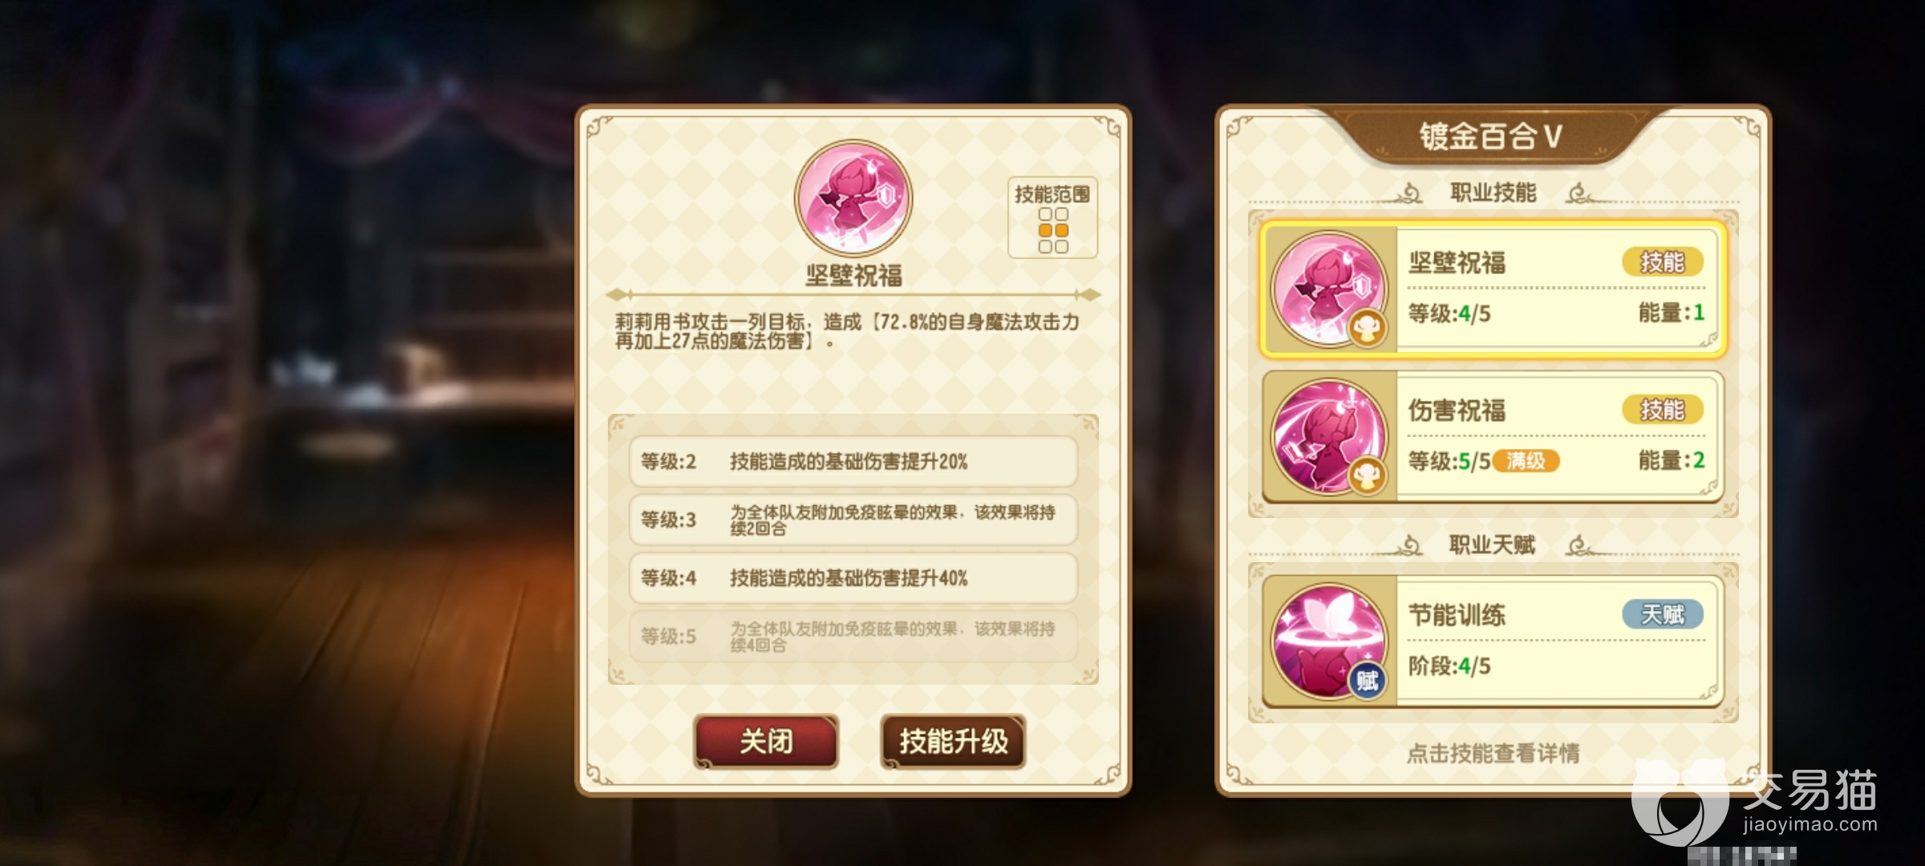This screenshot has height=866, width=1925.
Task: Click the locked 等级:5 effect row
Action: [853, 636]
